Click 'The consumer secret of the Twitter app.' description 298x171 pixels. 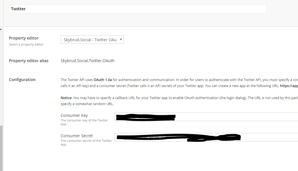86,142
